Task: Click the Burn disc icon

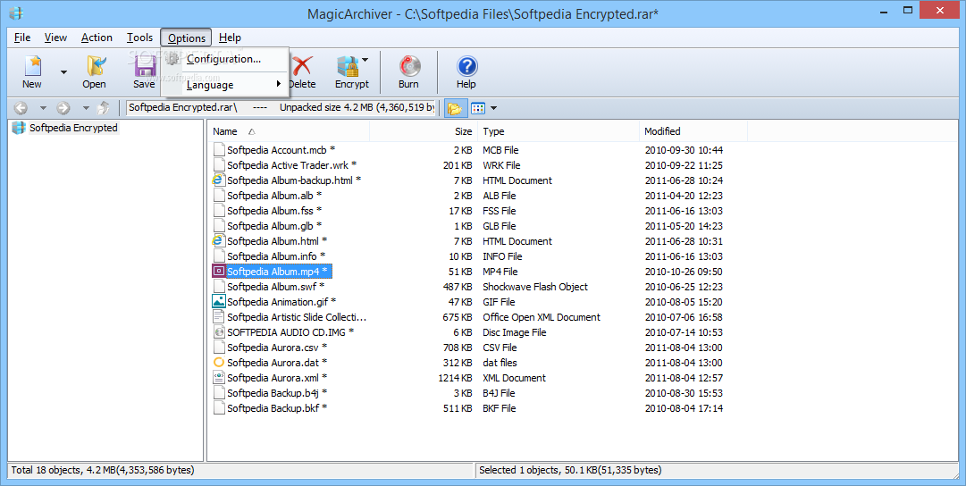Action: (409, 66)
